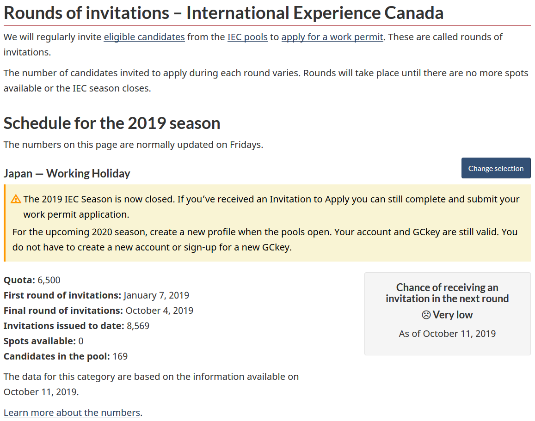Viewport: 535px width, 421px height.
Task: Click the Rounds of invitations page heading
Action: point(223,13)
